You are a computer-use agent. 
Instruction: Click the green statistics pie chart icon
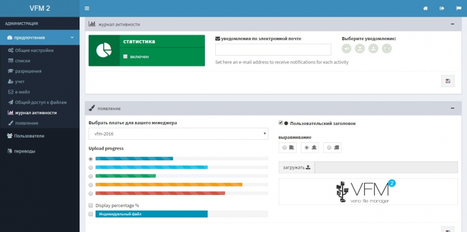(x=104, y=50)
